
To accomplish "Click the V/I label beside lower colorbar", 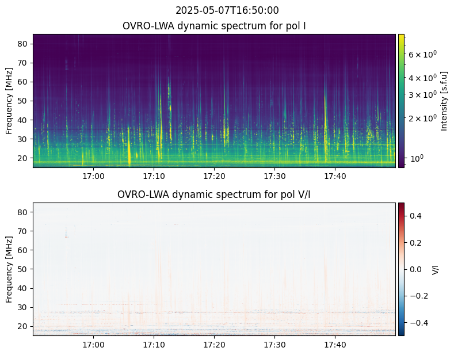I will pos(436,269).
